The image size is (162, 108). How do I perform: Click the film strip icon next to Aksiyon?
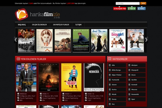pyautogui.click(x=129, y=65)
